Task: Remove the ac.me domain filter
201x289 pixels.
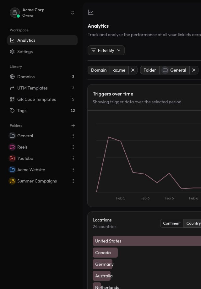Action: click(x=133, y=70)
